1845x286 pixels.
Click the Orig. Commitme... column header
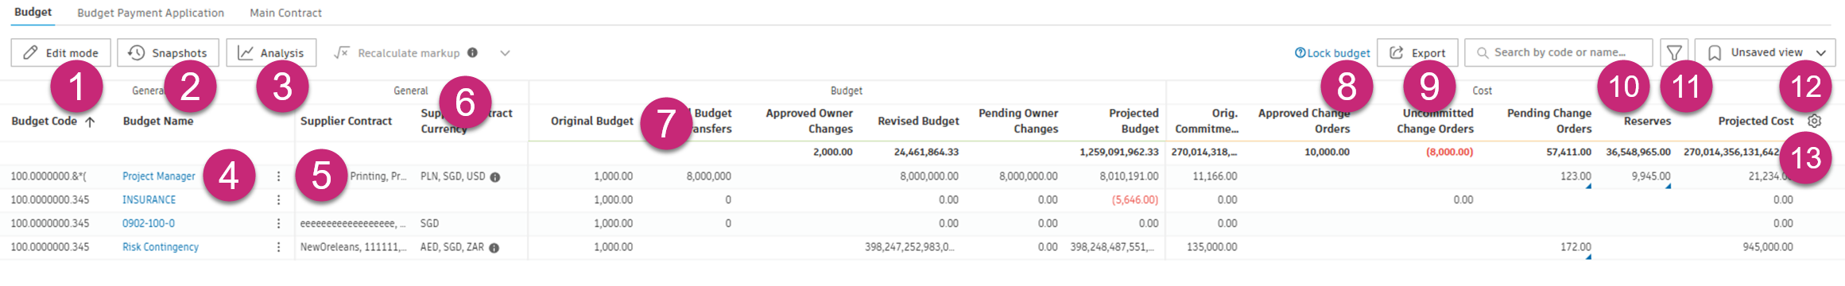[1206, 122]
